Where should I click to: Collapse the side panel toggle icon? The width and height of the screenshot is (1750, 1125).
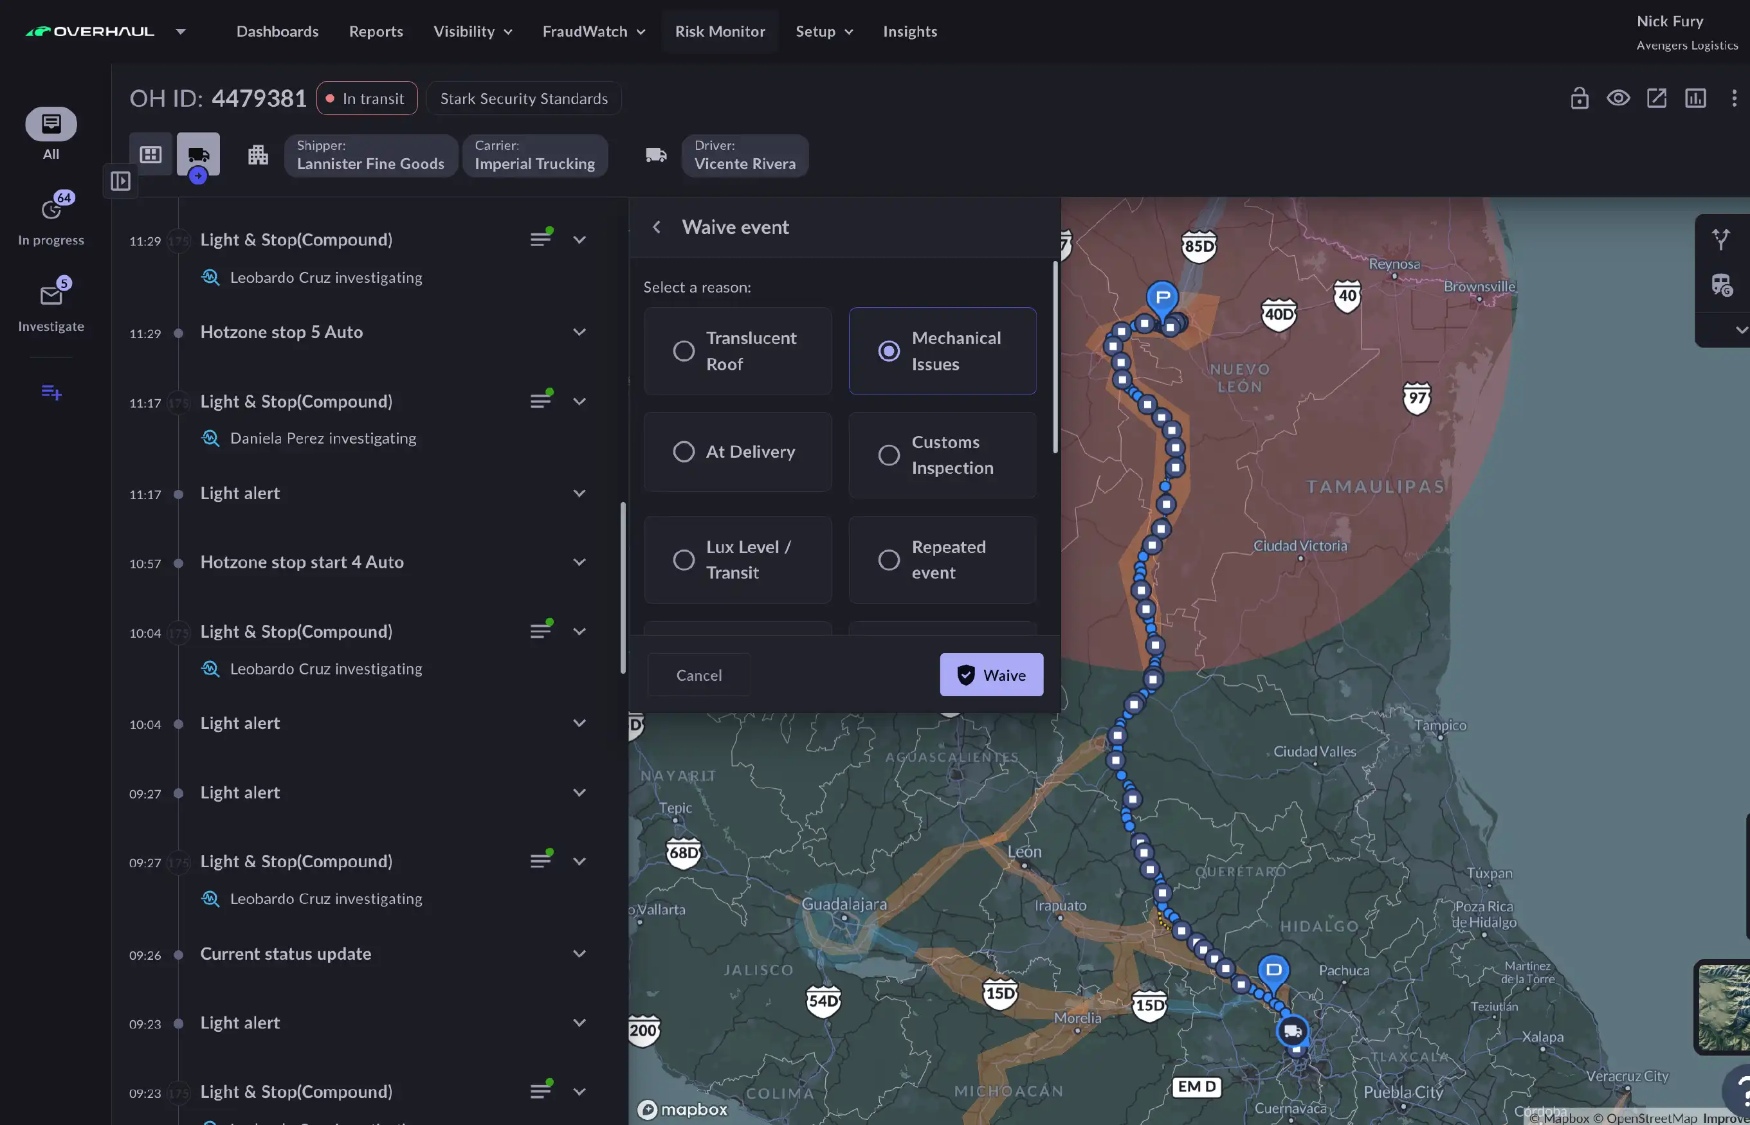pos(120,181)
